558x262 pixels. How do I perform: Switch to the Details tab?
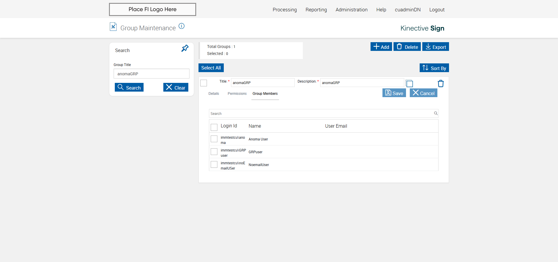coord(214,94)
